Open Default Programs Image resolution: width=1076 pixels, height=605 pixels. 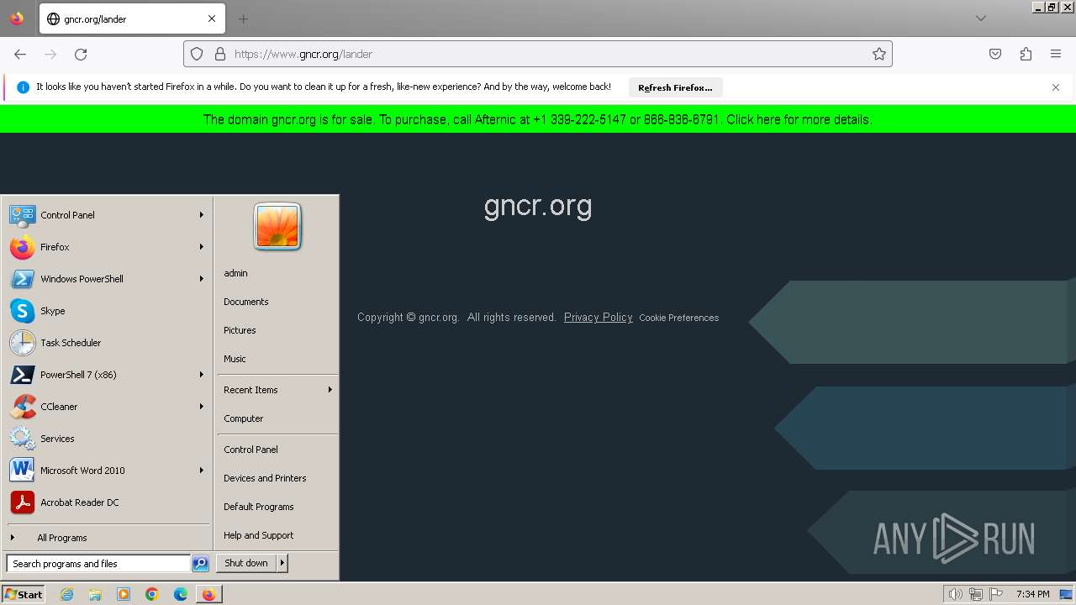(259, 507)
